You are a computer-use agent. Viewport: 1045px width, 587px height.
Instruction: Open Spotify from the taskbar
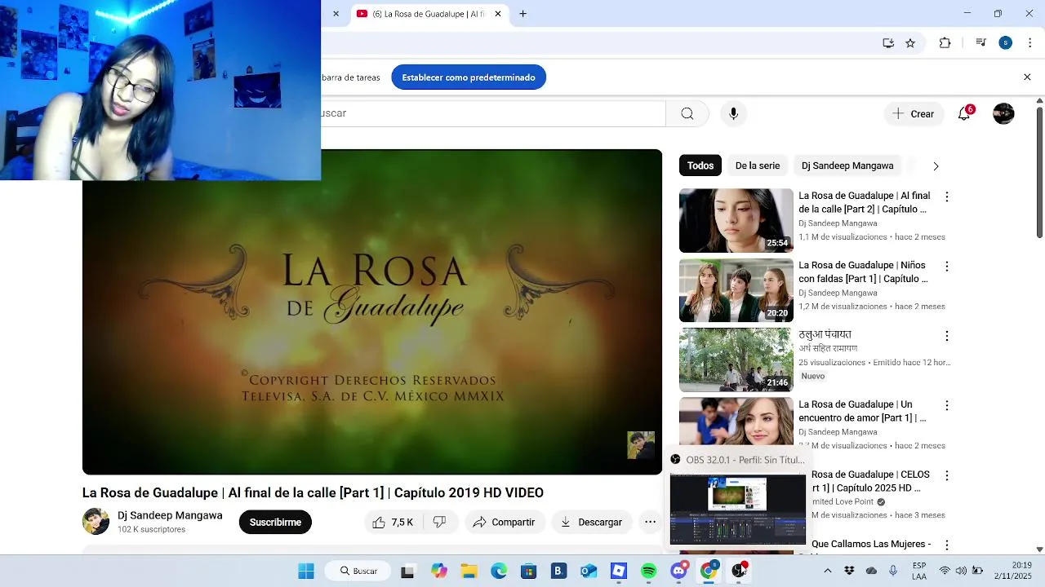[649, 571]
